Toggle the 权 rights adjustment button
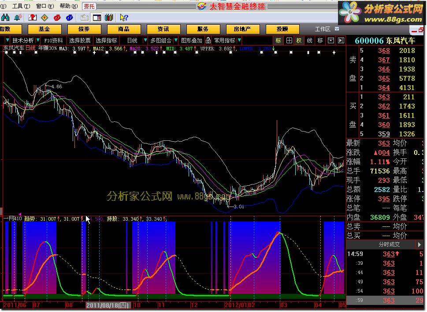The height and width of the screenshot is (312, 427). tap(299, 41)
